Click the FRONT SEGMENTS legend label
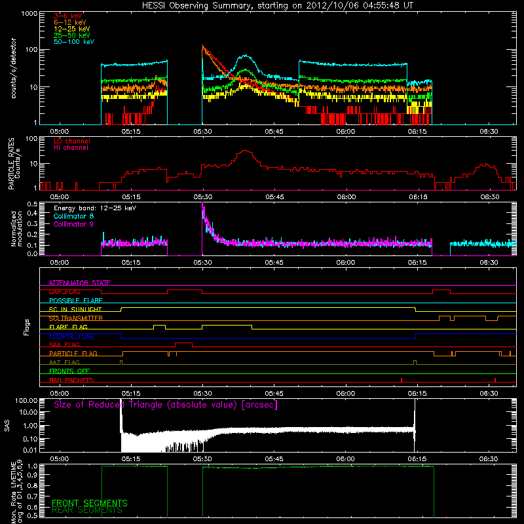The image size is (524, 524). click(x=90, y=503)
